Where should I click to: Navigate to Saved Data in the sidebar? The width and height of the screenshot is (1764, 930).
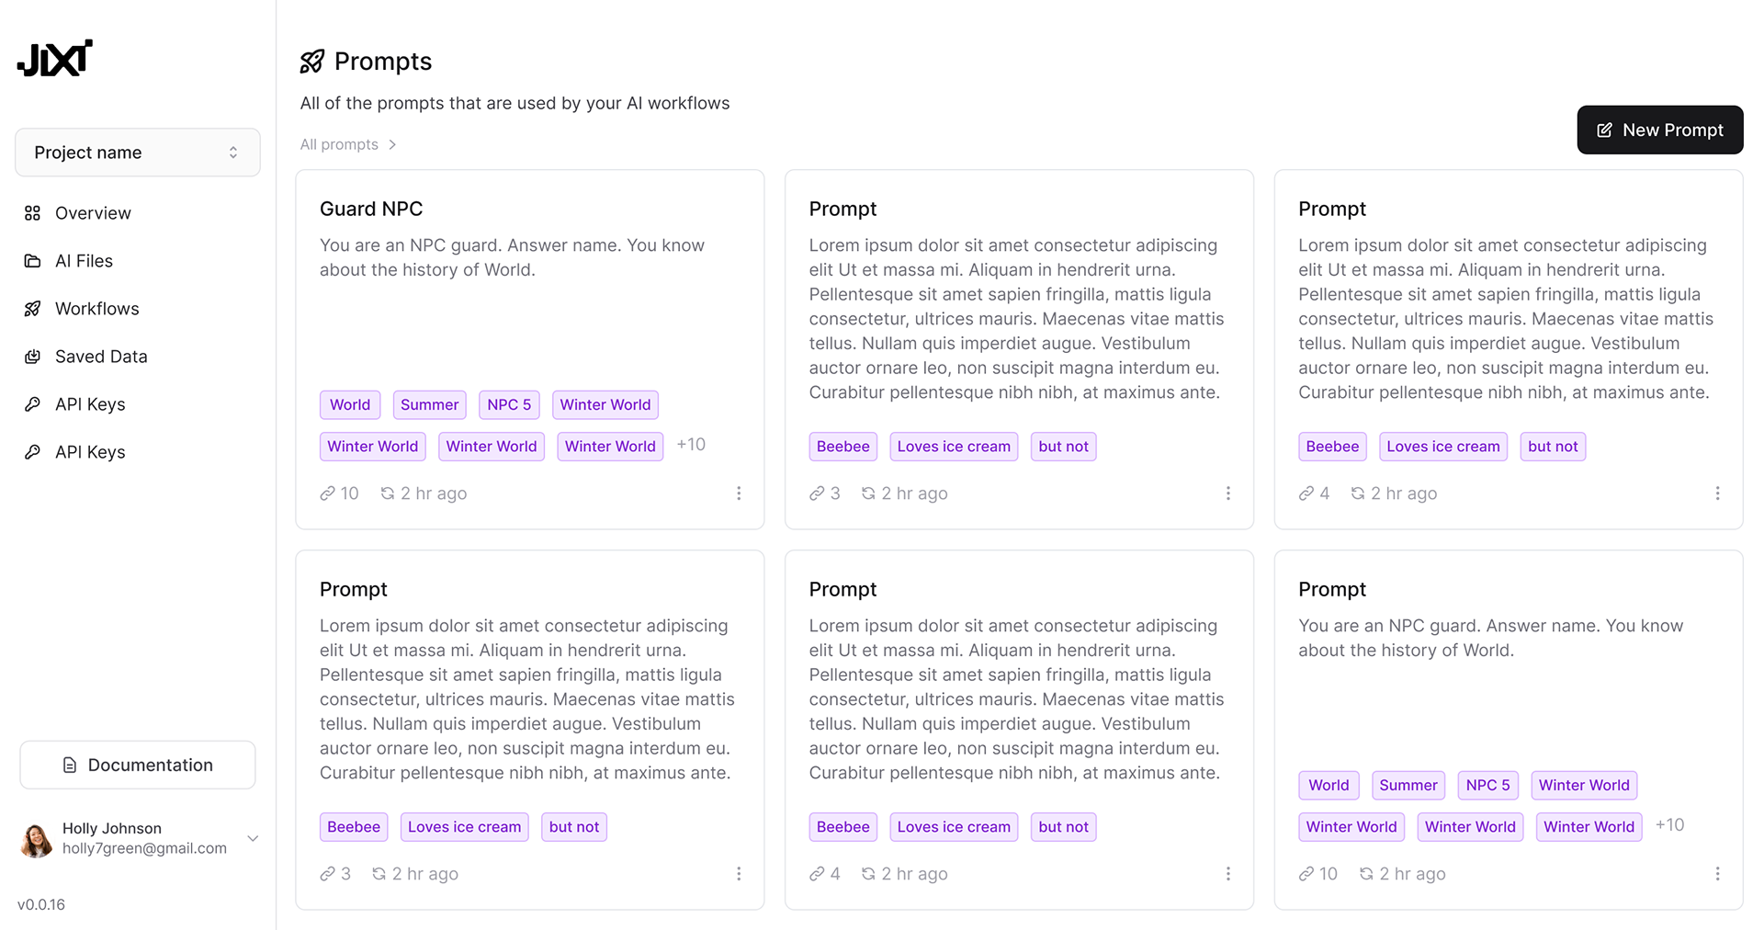(x=101, y=357)
